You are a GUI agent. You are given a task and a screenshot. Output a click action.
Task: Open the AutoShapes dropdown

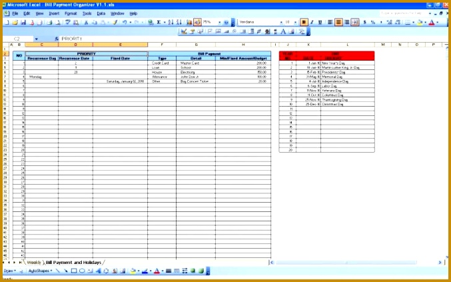[40, 271]
